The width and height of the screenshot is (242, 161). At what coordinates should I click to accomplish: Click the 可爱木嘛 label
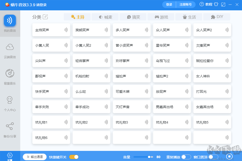click(x=123, y=92)
